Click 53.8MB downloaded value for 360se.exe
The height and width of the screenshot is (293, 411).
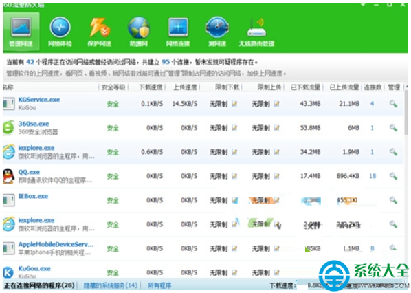click(311, 128)
